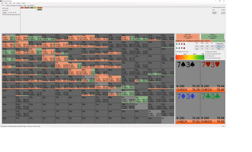Image resolution: width=252 pixels, height=152 pixels.
Task: Toggle refresh on new selection checkbox
Action: 206,52
